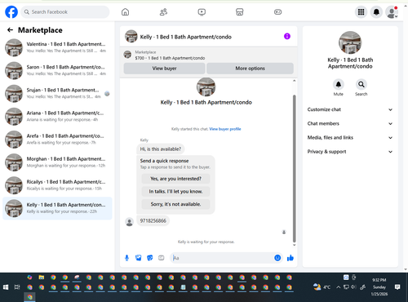Click the weather 4°C tray widget
This screenshot has height=302, width=408.
(x=322, y=286)
